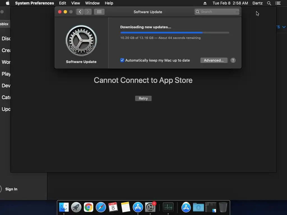This screenshot has height=215, width=287.
Task: Click the Search field in Software Update
Action: pyautogui.click(x=217, y=12)
